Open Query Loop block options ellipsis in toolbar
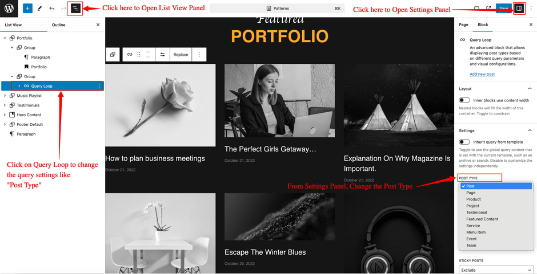Viewport: 537px width, 274px height. [x=199, y=55]
